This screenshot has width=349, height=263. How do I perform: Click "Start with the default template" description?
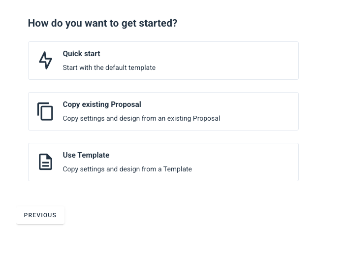coord(109,67)
